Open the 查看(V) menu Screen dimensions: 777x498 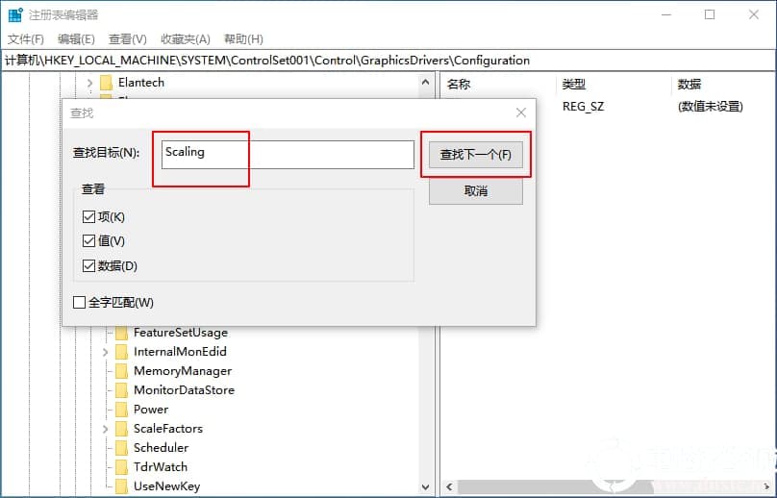point(127,39)
